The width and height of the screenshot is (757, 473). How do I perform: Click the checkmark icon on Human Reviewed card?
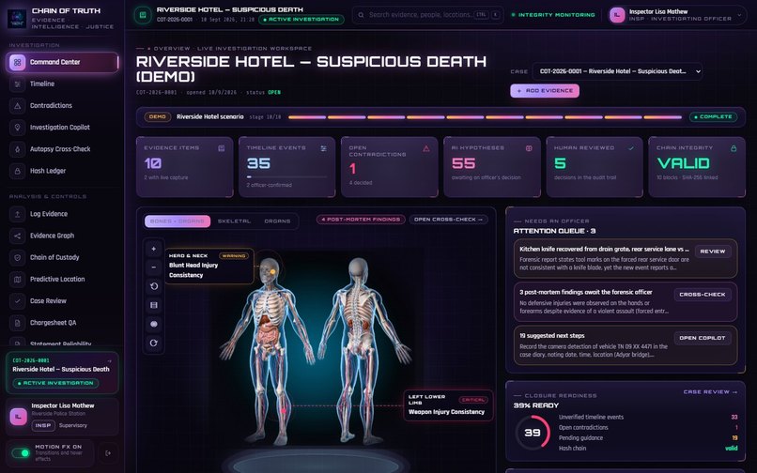click(631, 148)
